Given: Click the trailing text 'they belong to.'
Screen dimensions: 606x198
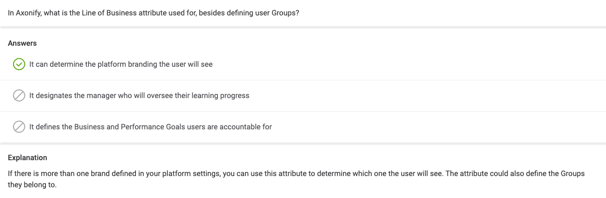Looking at the screenshot, I should point(32,184).
